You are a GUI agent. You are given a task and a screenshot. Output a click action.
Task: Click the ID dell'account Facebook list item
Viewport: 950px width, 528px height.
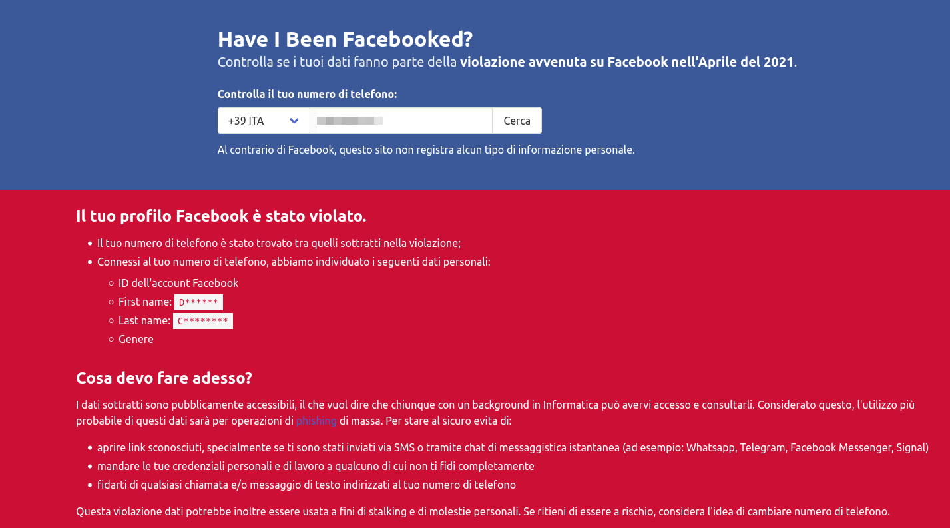(178, 283)
